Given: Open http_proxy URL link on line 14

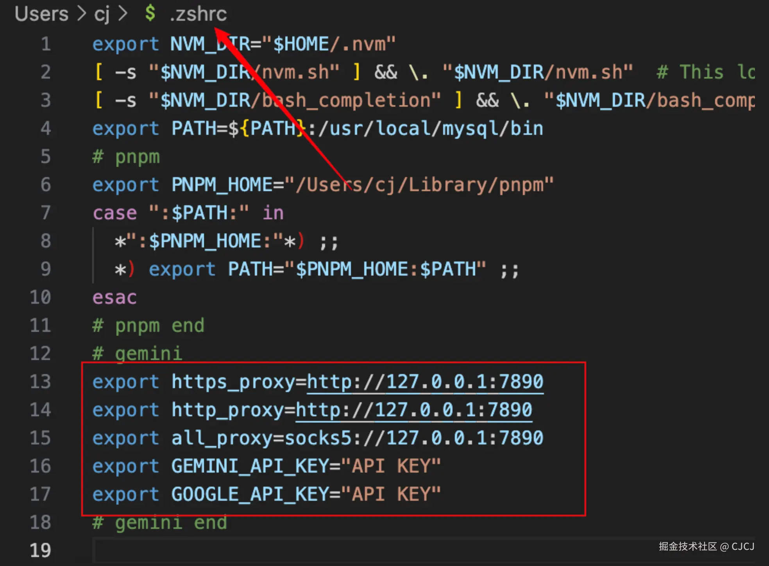Looking at the screenshot, I should click(414, 410).
